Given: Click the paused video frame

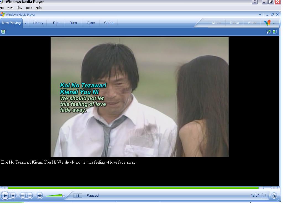Looking at the screenshot, I should [x=140, y=97].
